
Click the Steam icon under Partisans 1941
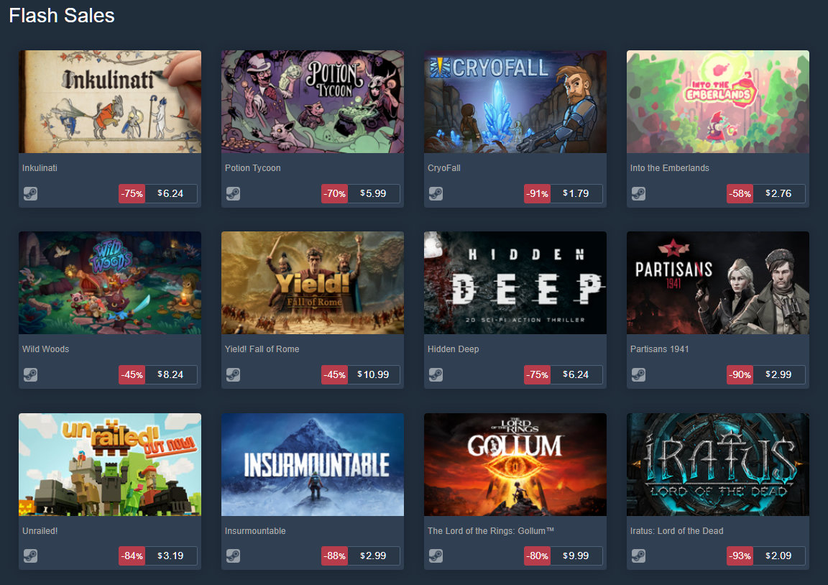click(x=639, y=375)
